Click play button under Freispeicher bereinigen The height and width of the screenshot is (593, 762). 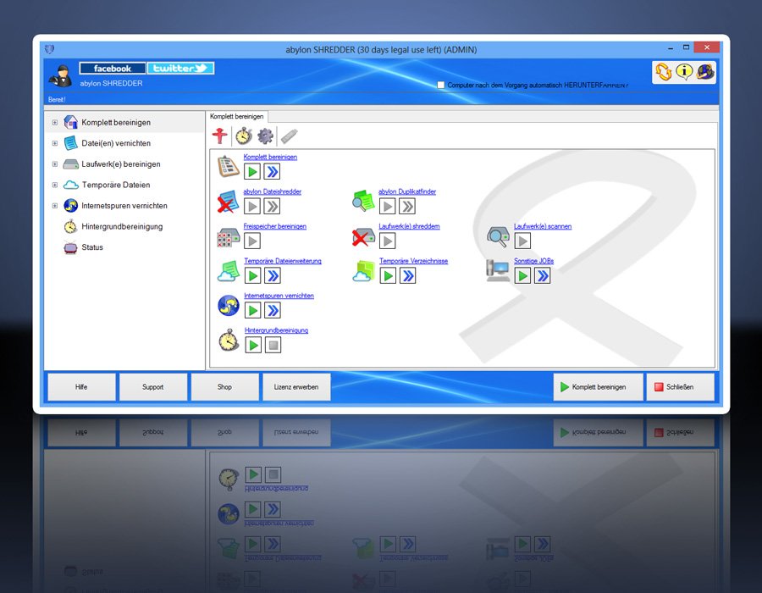pyautogui.click(x=252, y=241)
